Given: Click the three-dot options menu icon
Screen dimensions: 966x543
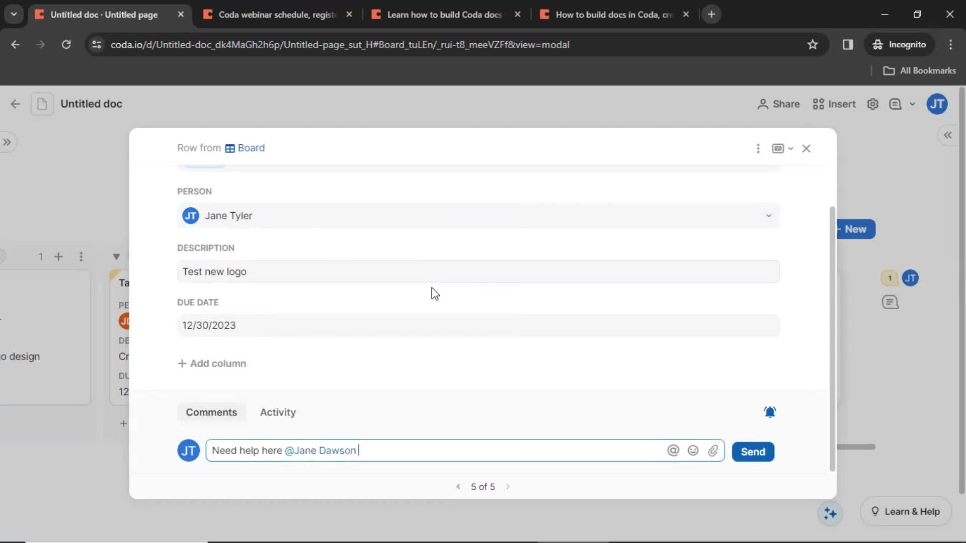Looking at the screenshot, I should (x=758, y=148).
